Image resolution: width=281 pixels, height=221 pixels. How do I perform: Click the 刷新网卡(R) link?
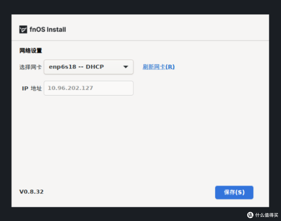tap(158, 67)
